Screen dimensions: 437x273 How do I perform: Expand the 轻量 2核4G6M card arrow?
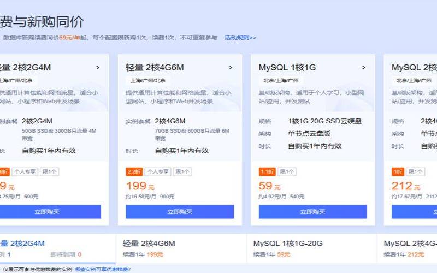click(x=231, y=67)
